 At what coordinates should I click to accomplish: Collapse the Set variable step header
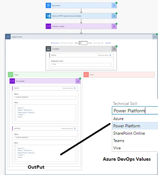(45, 81)
